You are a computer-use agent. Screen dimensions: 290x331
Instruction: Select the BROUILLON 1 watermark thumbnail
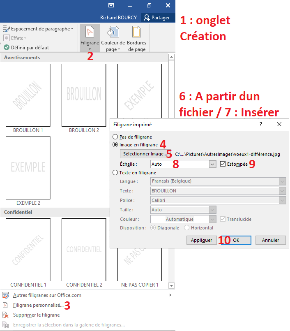(28, 95)
